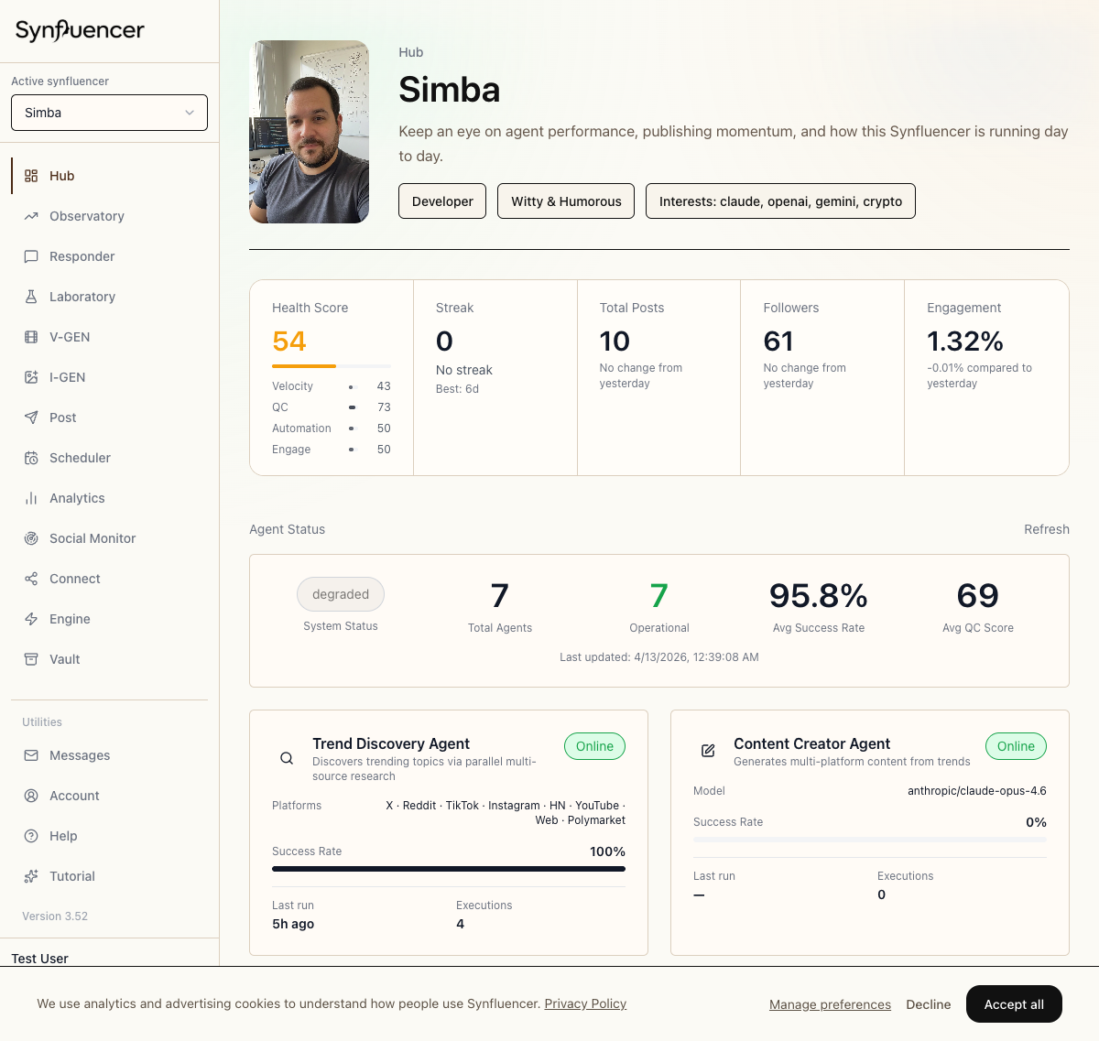Click the Online badge on Trend Discovery Agent
The width and height of the screenshot is (1099, 1041).
click(594, 746)
